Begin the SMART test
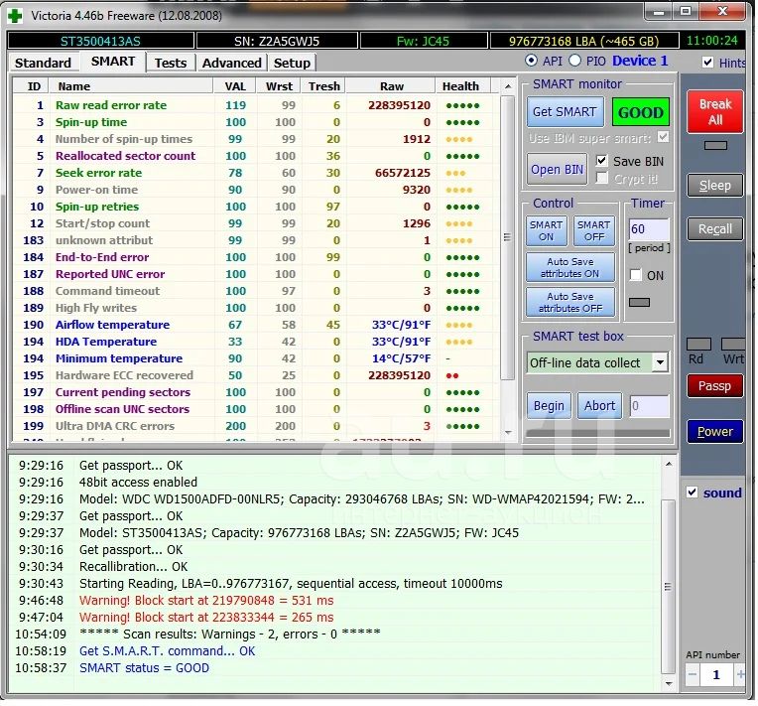758x706 pixels. coord(549,405)
